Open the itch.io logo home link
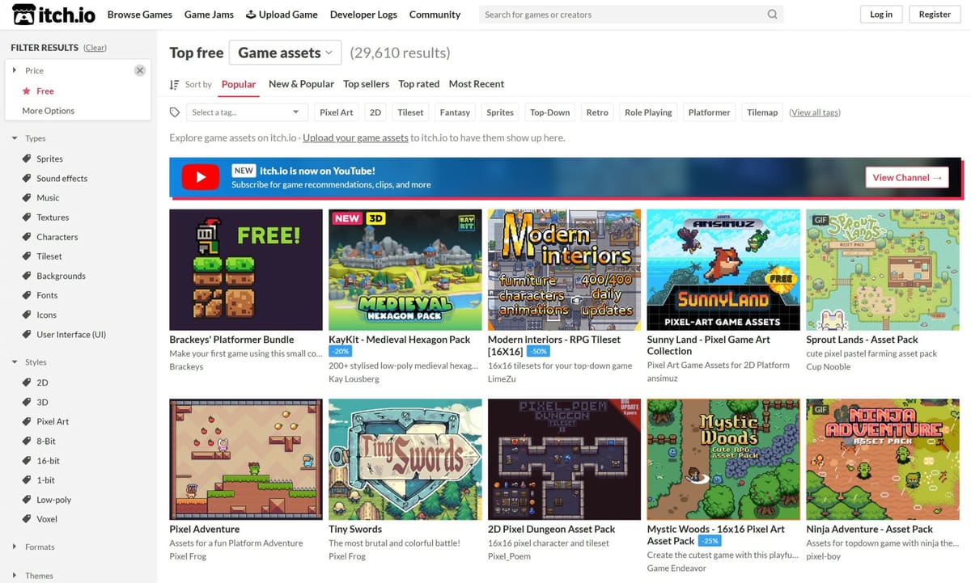The height and width of the screenshot is (583, 971). [x=54, y=15]
